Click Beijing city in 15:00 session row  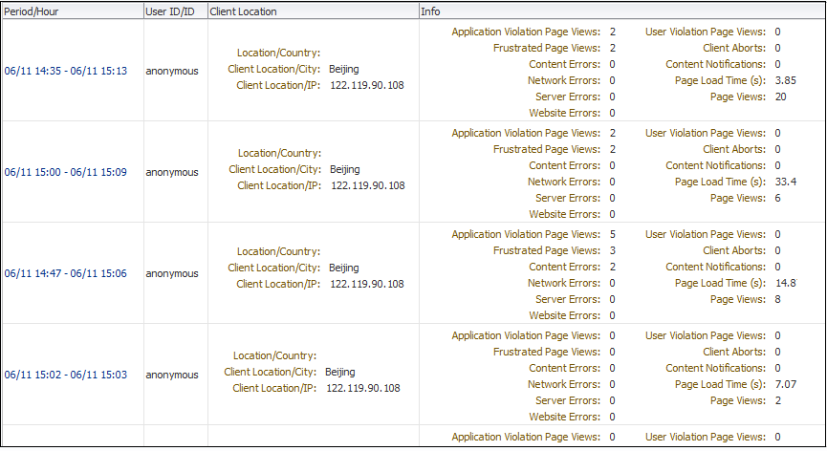[x=345, y=170]
